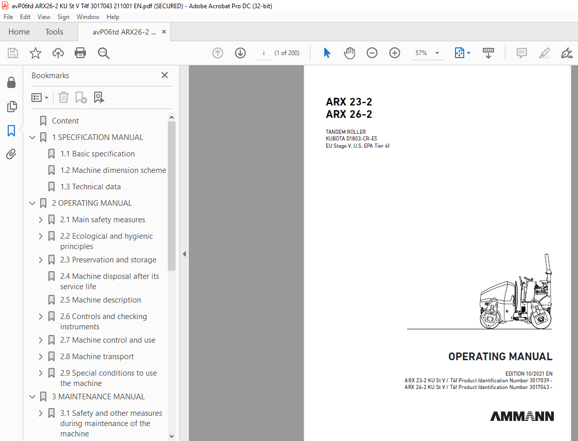Open the 57% zoom level dropdown
Screen dimensions: 578x441
click(437, 53)
